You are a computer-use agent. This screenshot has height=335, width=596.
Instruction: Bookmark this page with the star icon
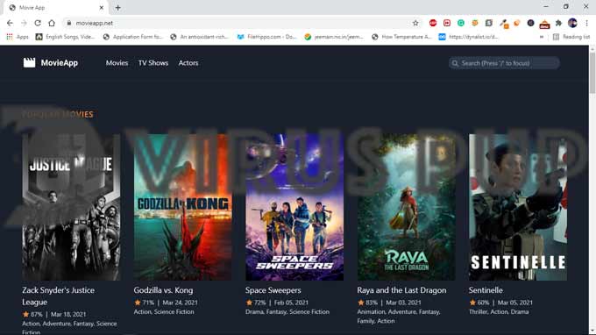tap(415, 23)
